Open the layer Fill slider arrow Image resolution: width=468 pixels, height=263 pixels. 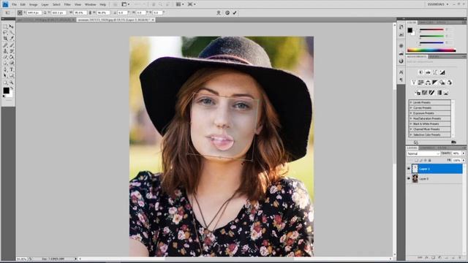click(464, 161)
